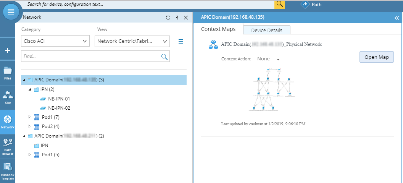
Task: Collapse the first APIC Domain (3) node
Action: [24, 80]
